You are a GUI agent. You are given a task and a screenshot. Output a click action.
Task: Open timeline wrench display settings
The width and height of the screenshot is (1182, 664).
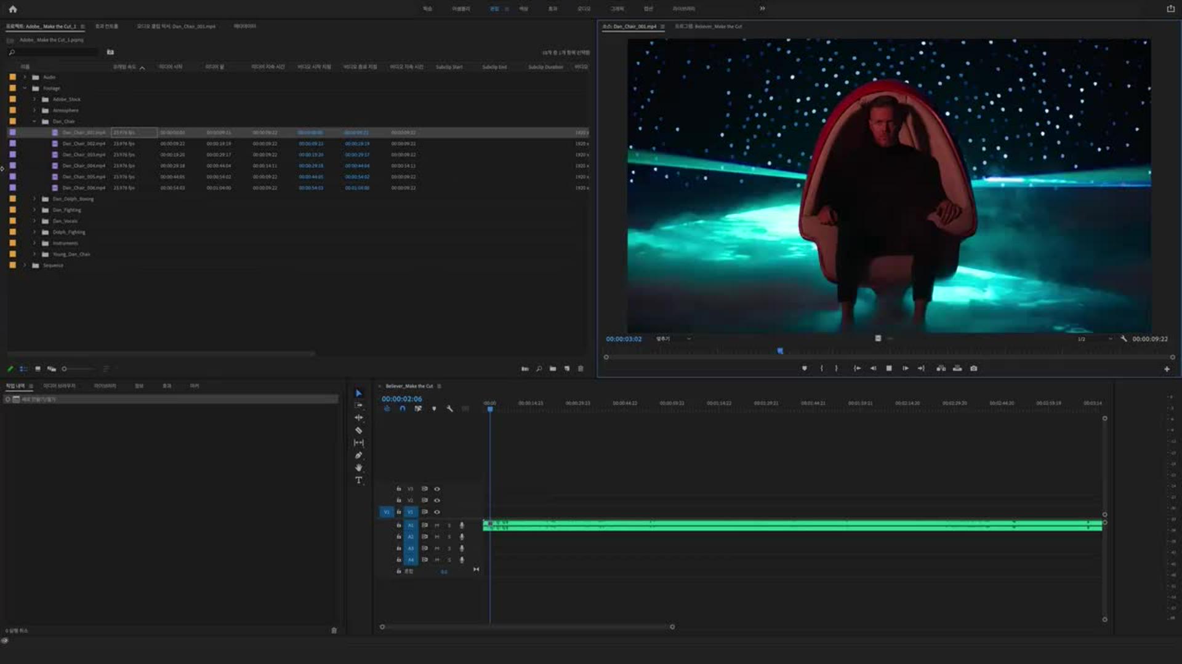point(449,409)
